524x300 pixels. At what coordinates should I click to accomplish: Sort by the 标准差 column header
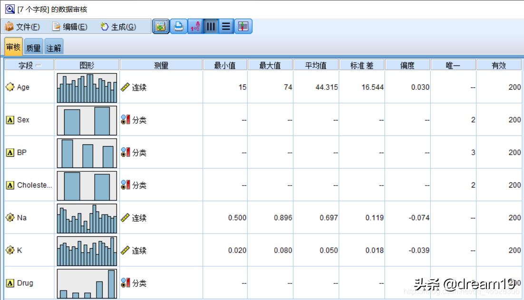(x=362, y=65)
